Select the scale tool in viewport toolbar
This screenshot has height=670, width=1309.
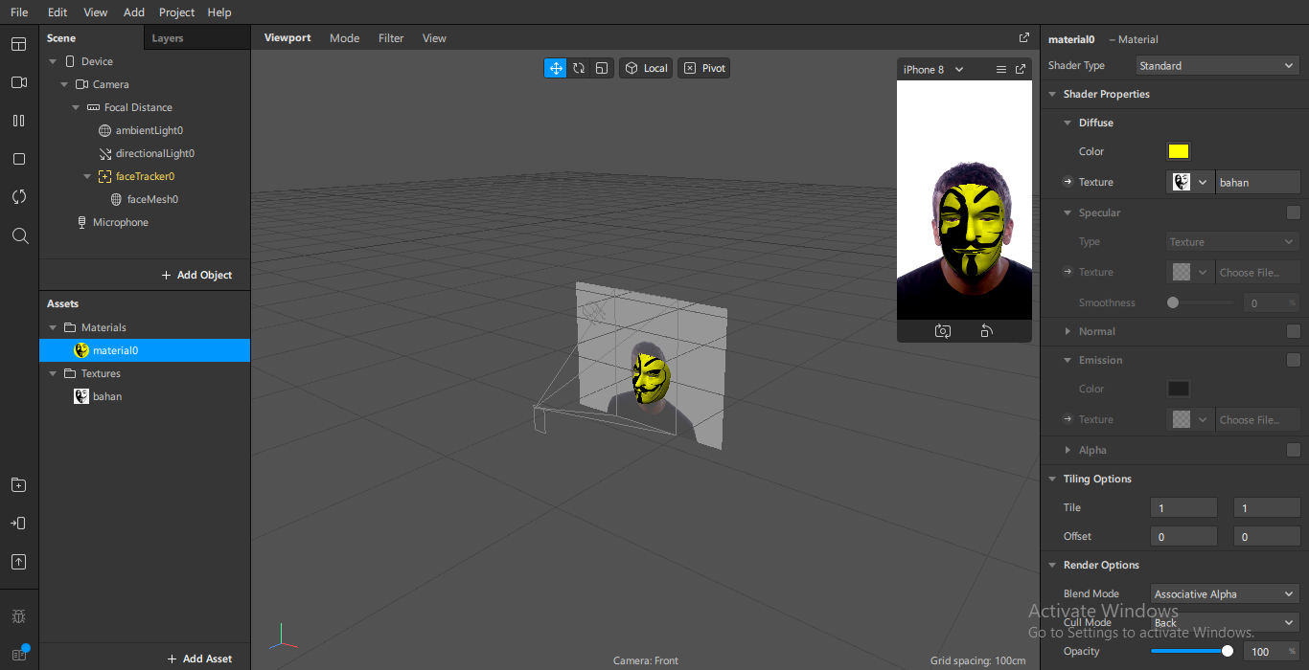click(602, 68)
